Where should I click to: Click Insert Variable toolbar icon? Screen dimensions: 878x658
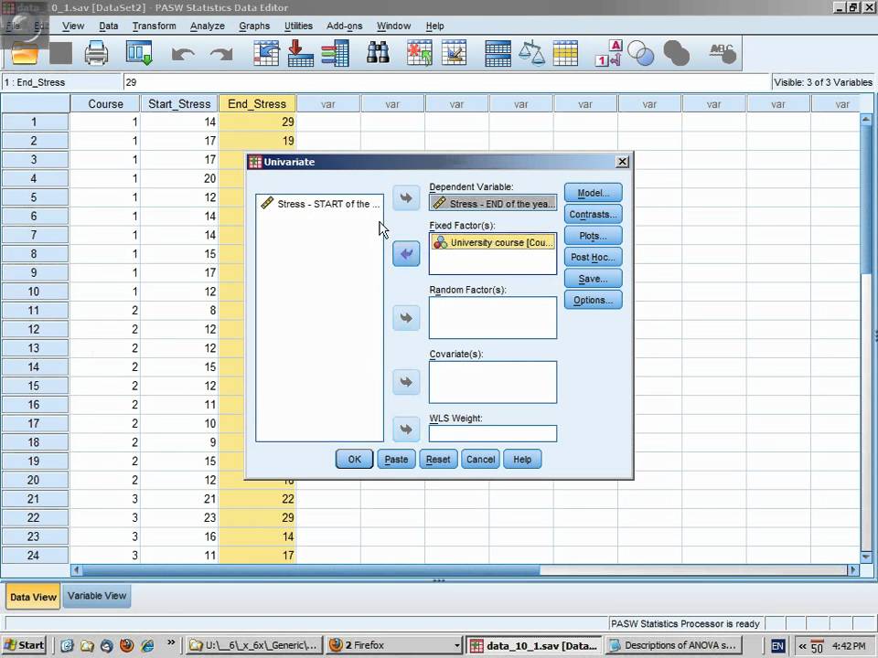[x=454, y=54]
